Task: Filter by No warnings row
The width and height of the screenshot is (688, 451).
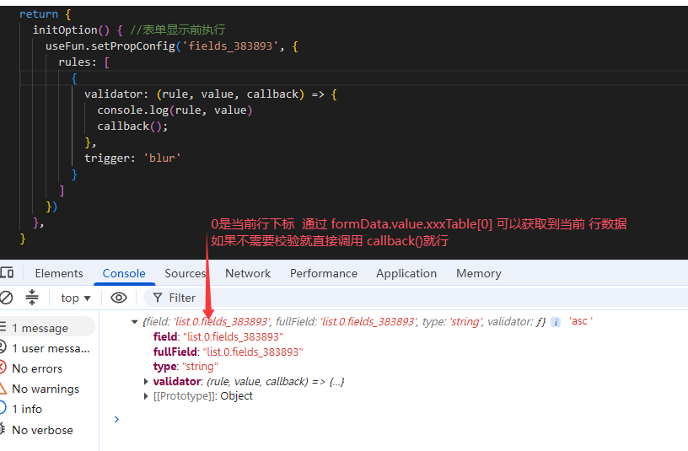Action: tap(47, 389)
